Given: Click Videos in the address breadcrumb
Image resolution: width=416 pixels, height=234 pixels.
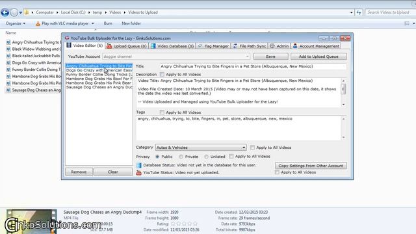Looking at the screenshot, I should pos(115,12).
